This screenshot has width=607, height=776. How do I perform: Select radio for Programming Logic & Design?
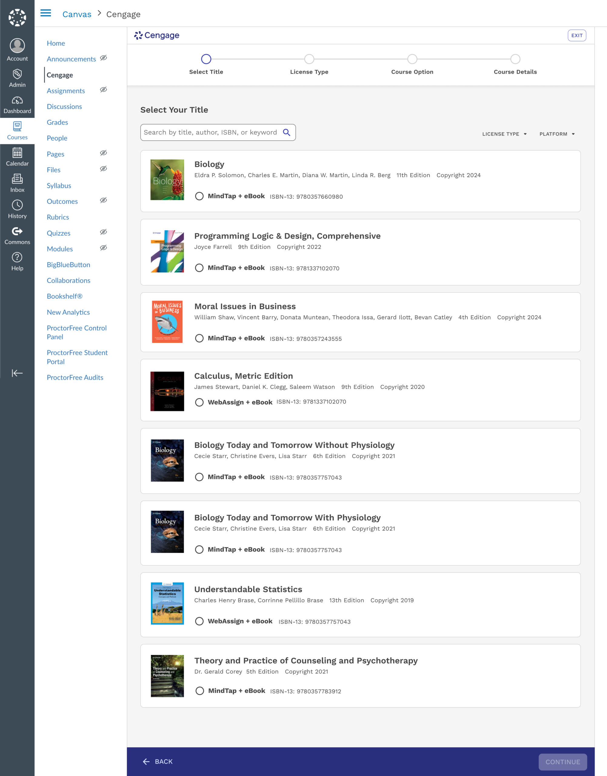199,268
